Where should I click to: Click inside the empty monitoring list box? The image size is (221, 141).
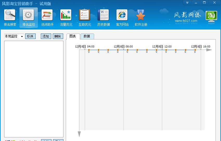[x=34, y=89]
